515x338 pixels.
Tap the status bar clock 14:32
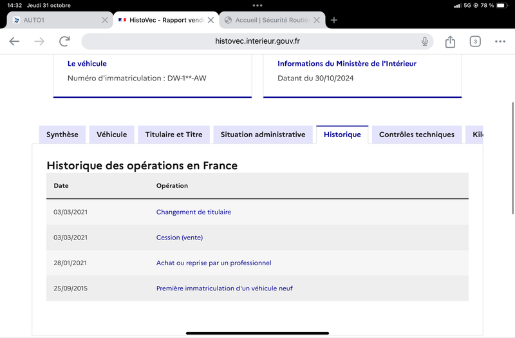click(x=14, y=5)
